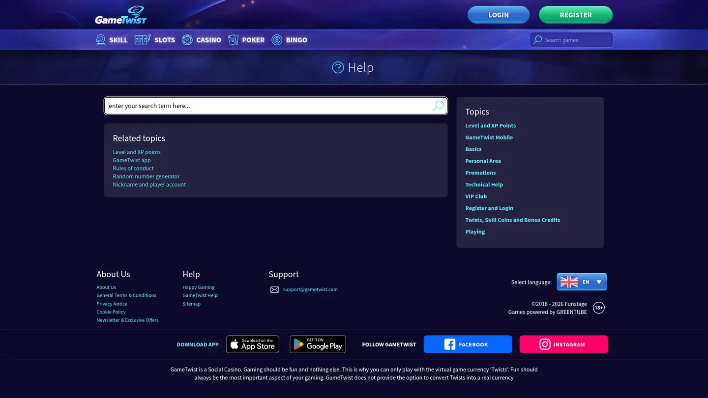This screenshot has height=398, width=708.
Task: Select Twists, Skill Coins and Bonus Credits
Action: point(513,220)
